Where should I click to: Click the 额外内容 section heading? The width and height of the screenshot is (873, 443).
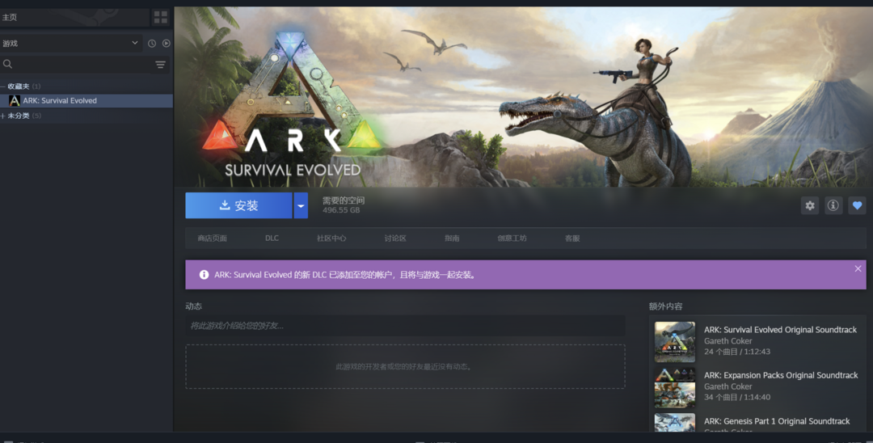coord(665,306)
